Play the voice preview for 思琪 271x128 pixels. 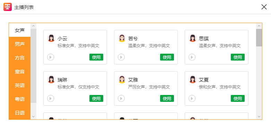coord(192,57)
